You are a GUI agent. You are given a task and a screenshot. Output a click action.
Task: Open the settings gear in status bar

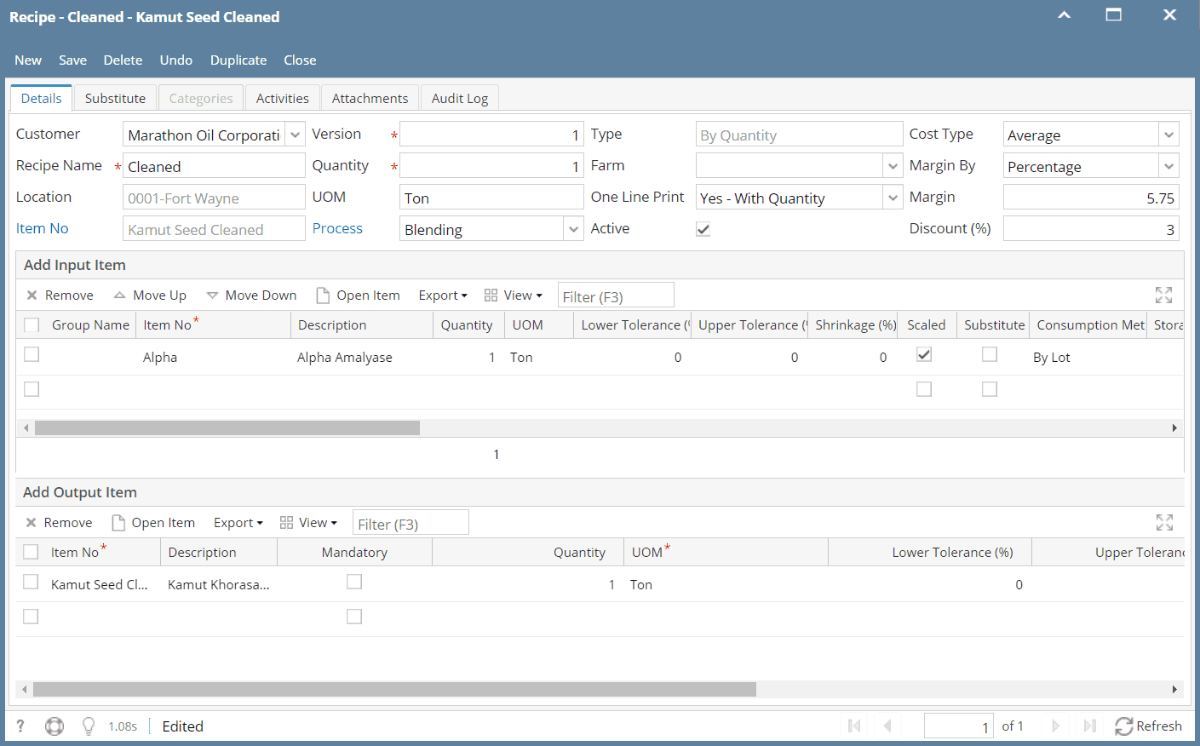tap(55, 726)
